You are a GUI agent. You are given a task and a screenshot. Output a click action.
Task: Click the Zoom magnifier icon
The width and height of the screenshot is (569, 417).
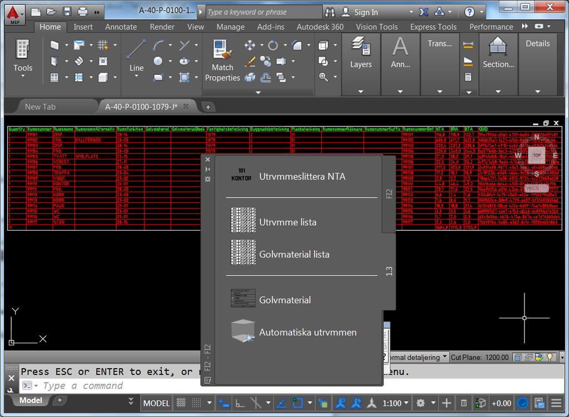(323, 77)
